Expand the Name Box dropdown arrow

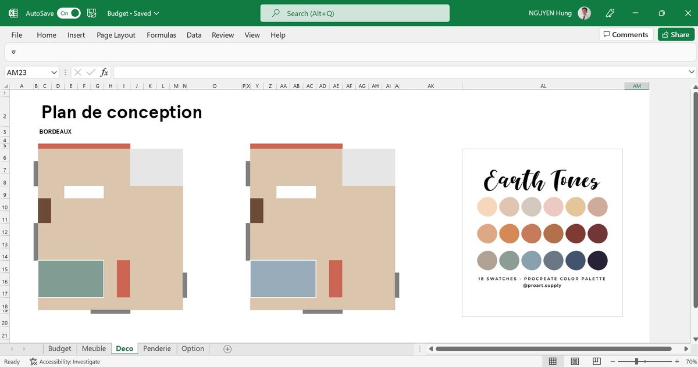(54, 72)
